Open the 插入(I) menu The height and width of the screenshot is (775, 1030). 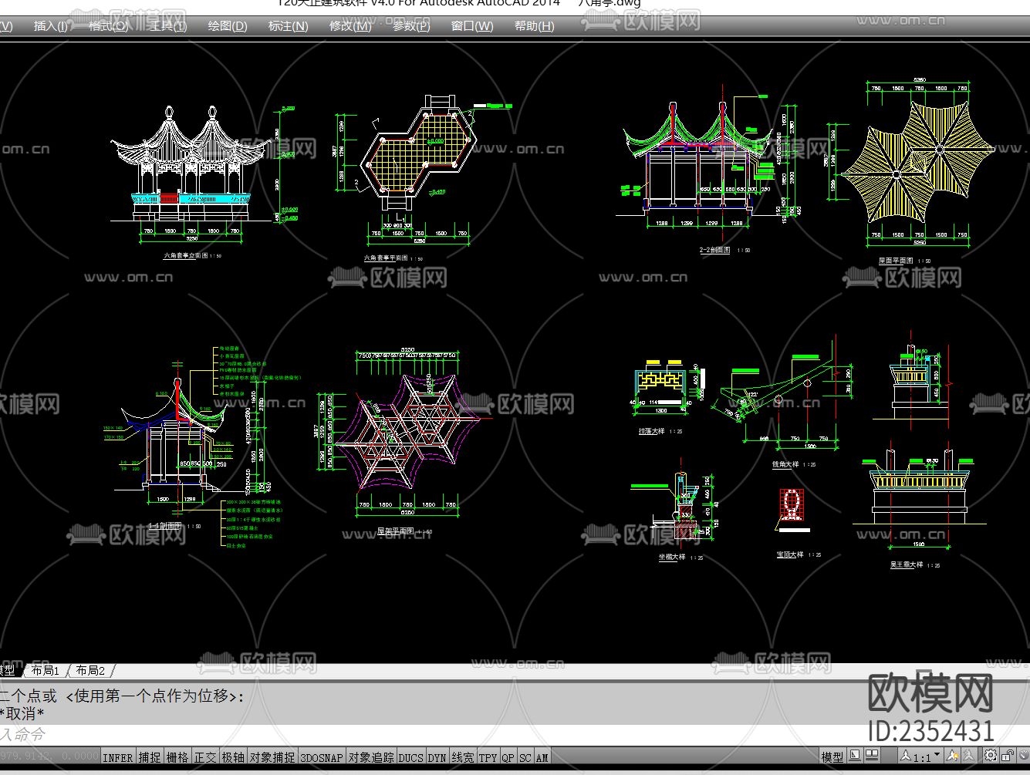click(x=51, y=25)
